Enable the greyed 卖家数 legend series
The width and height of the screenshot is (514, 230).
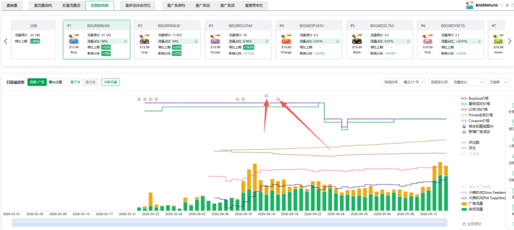pyautogui.click(x=470, y=154)
